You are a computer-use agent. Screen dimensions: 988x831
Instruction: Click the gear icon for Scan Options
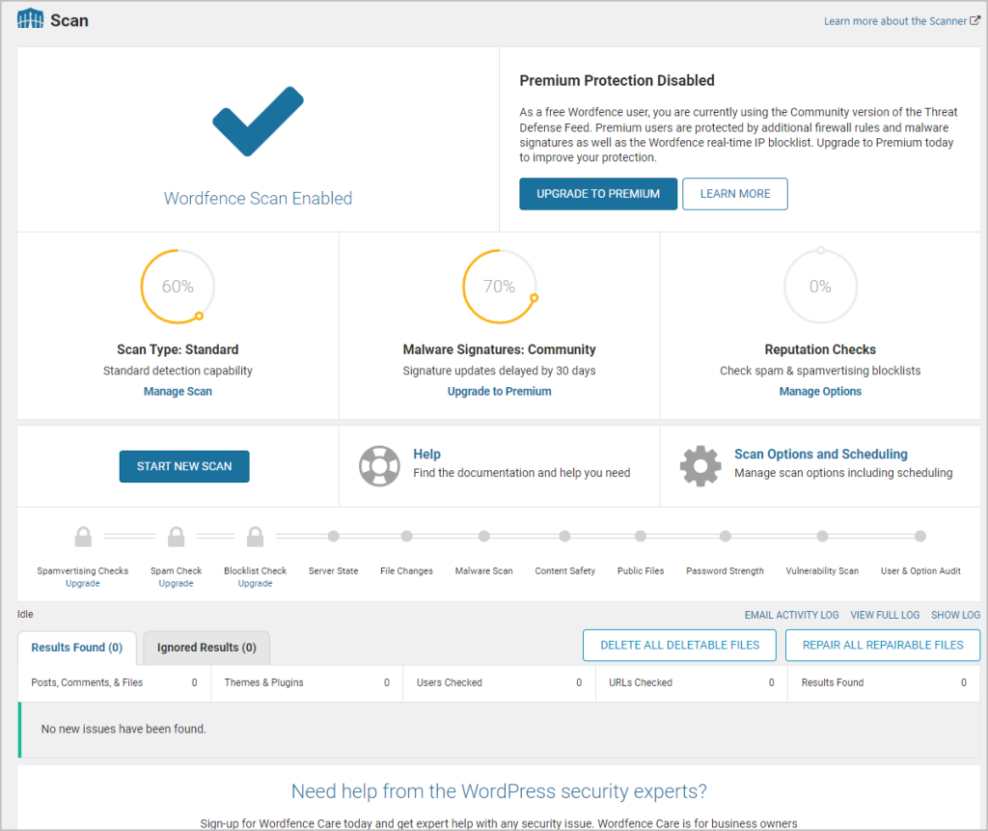700,466
